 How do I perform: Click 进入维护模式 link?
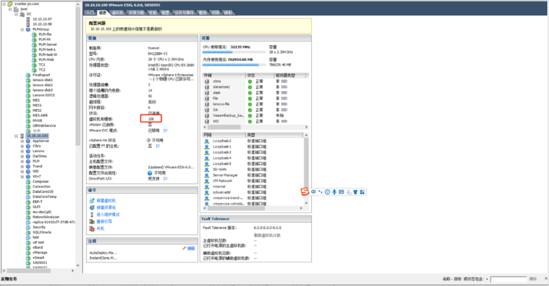click(107, 214)
